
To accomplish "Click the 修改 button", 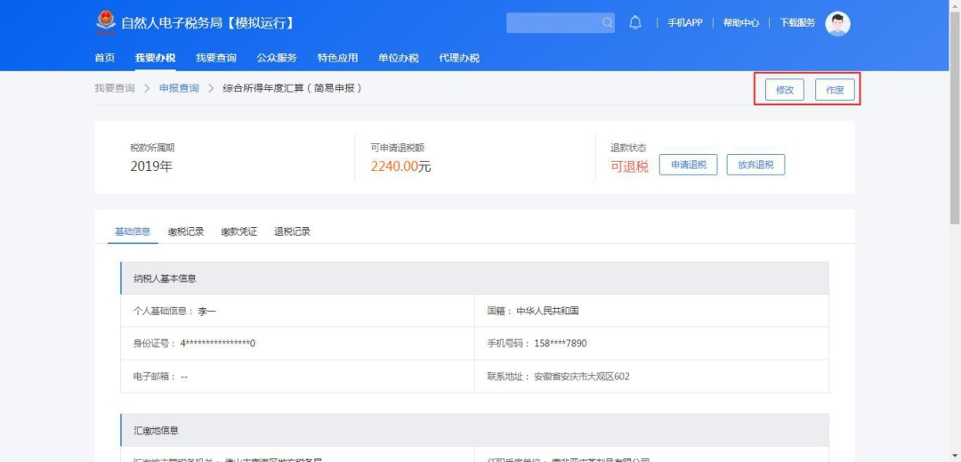I will pos(784,90).
